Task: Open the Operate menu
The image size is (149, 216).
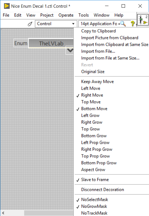Action: [x=66, y=15]
